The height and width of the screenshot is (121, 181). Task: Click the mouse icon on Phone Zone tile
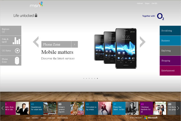(x=17, y=61)
